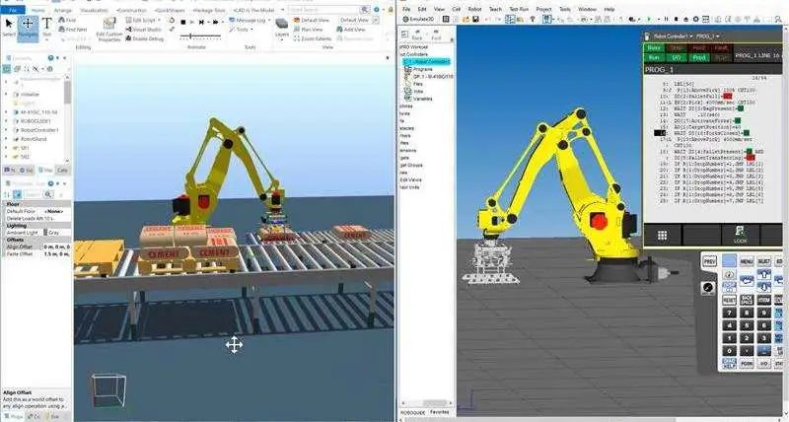Choose the Text tool in the ribbon
This screenshot has width=789, height=422.
pos(46,25)
